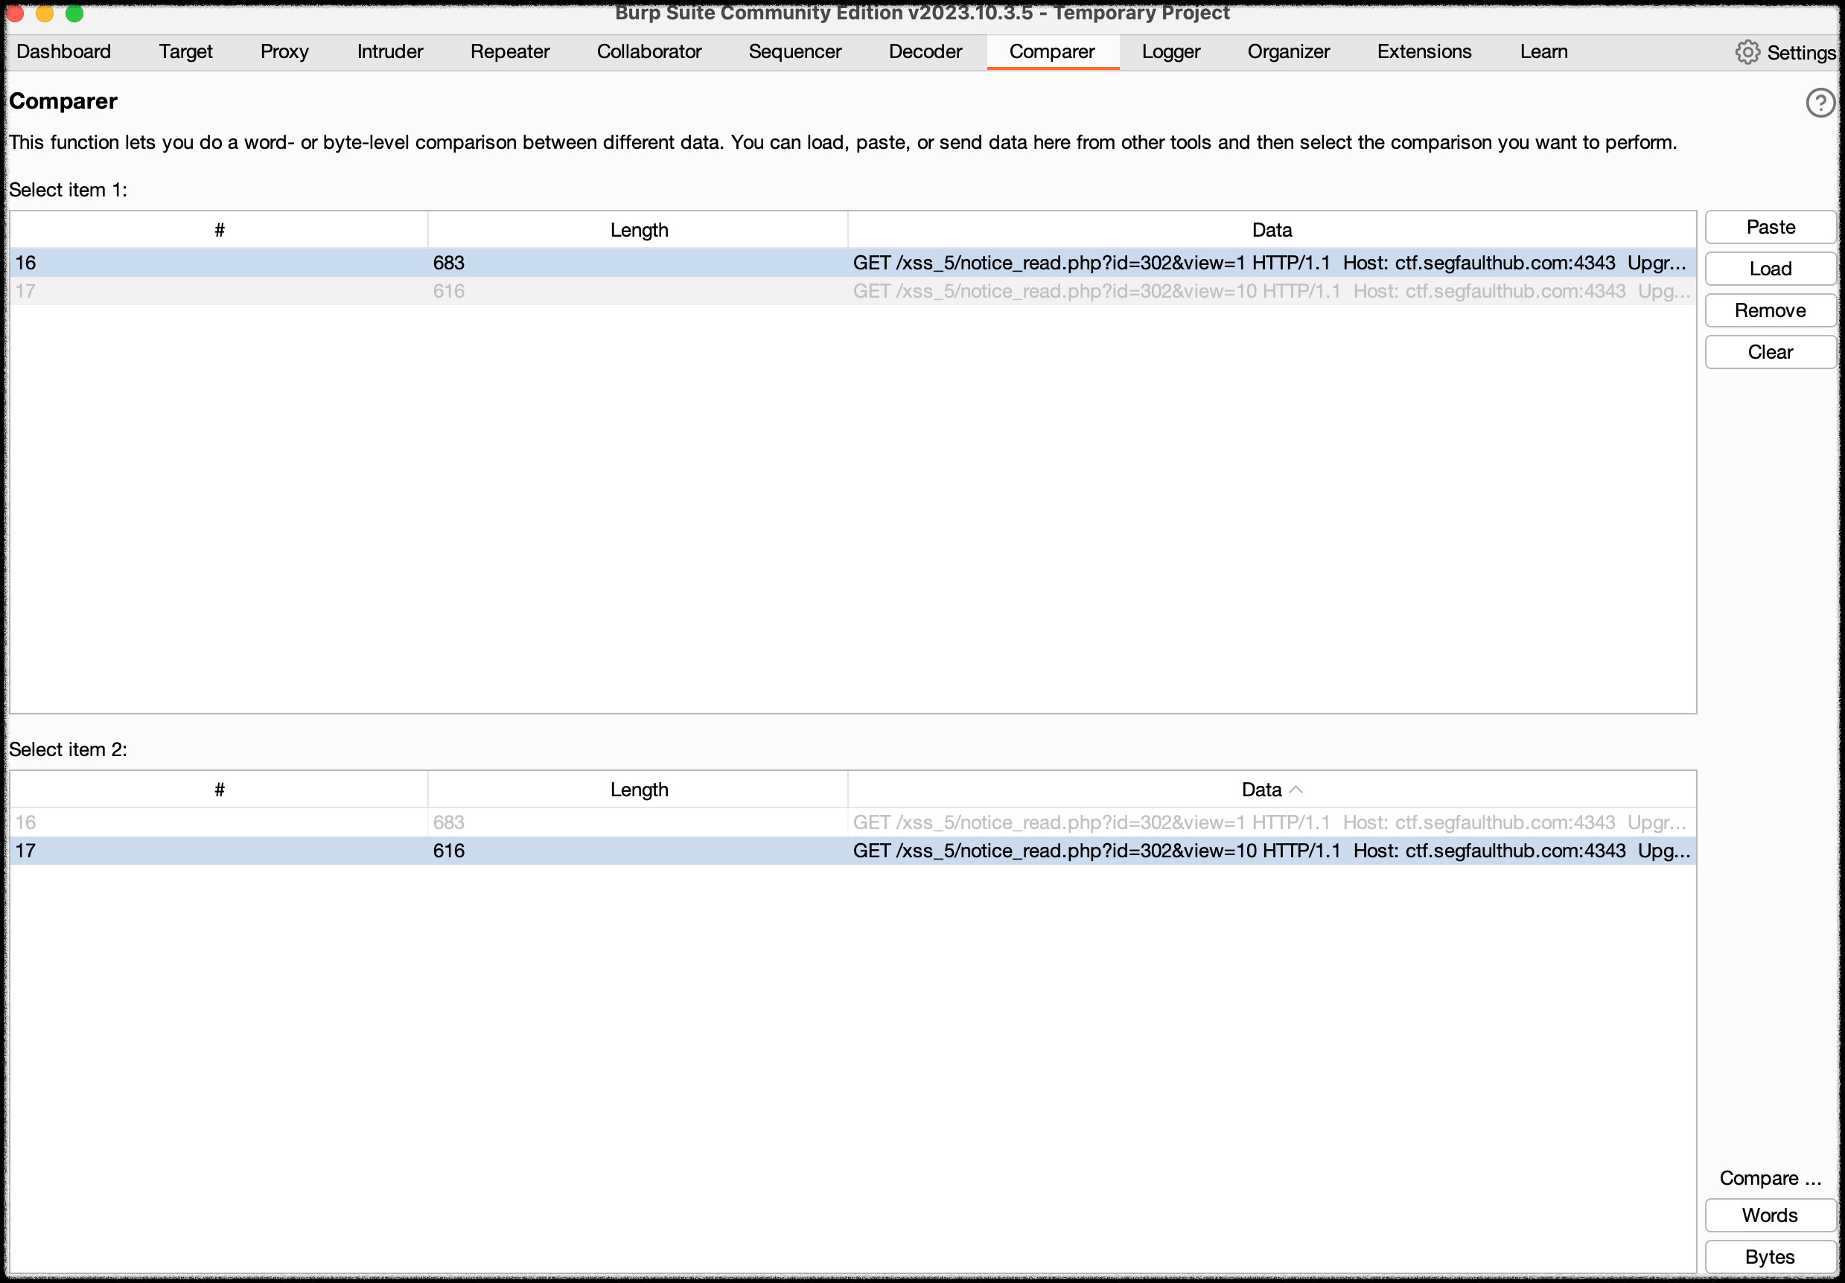Screen dimensions: 1845x1283
Task: Switch to the Logger tab
Action: [x=1170, y=52]
